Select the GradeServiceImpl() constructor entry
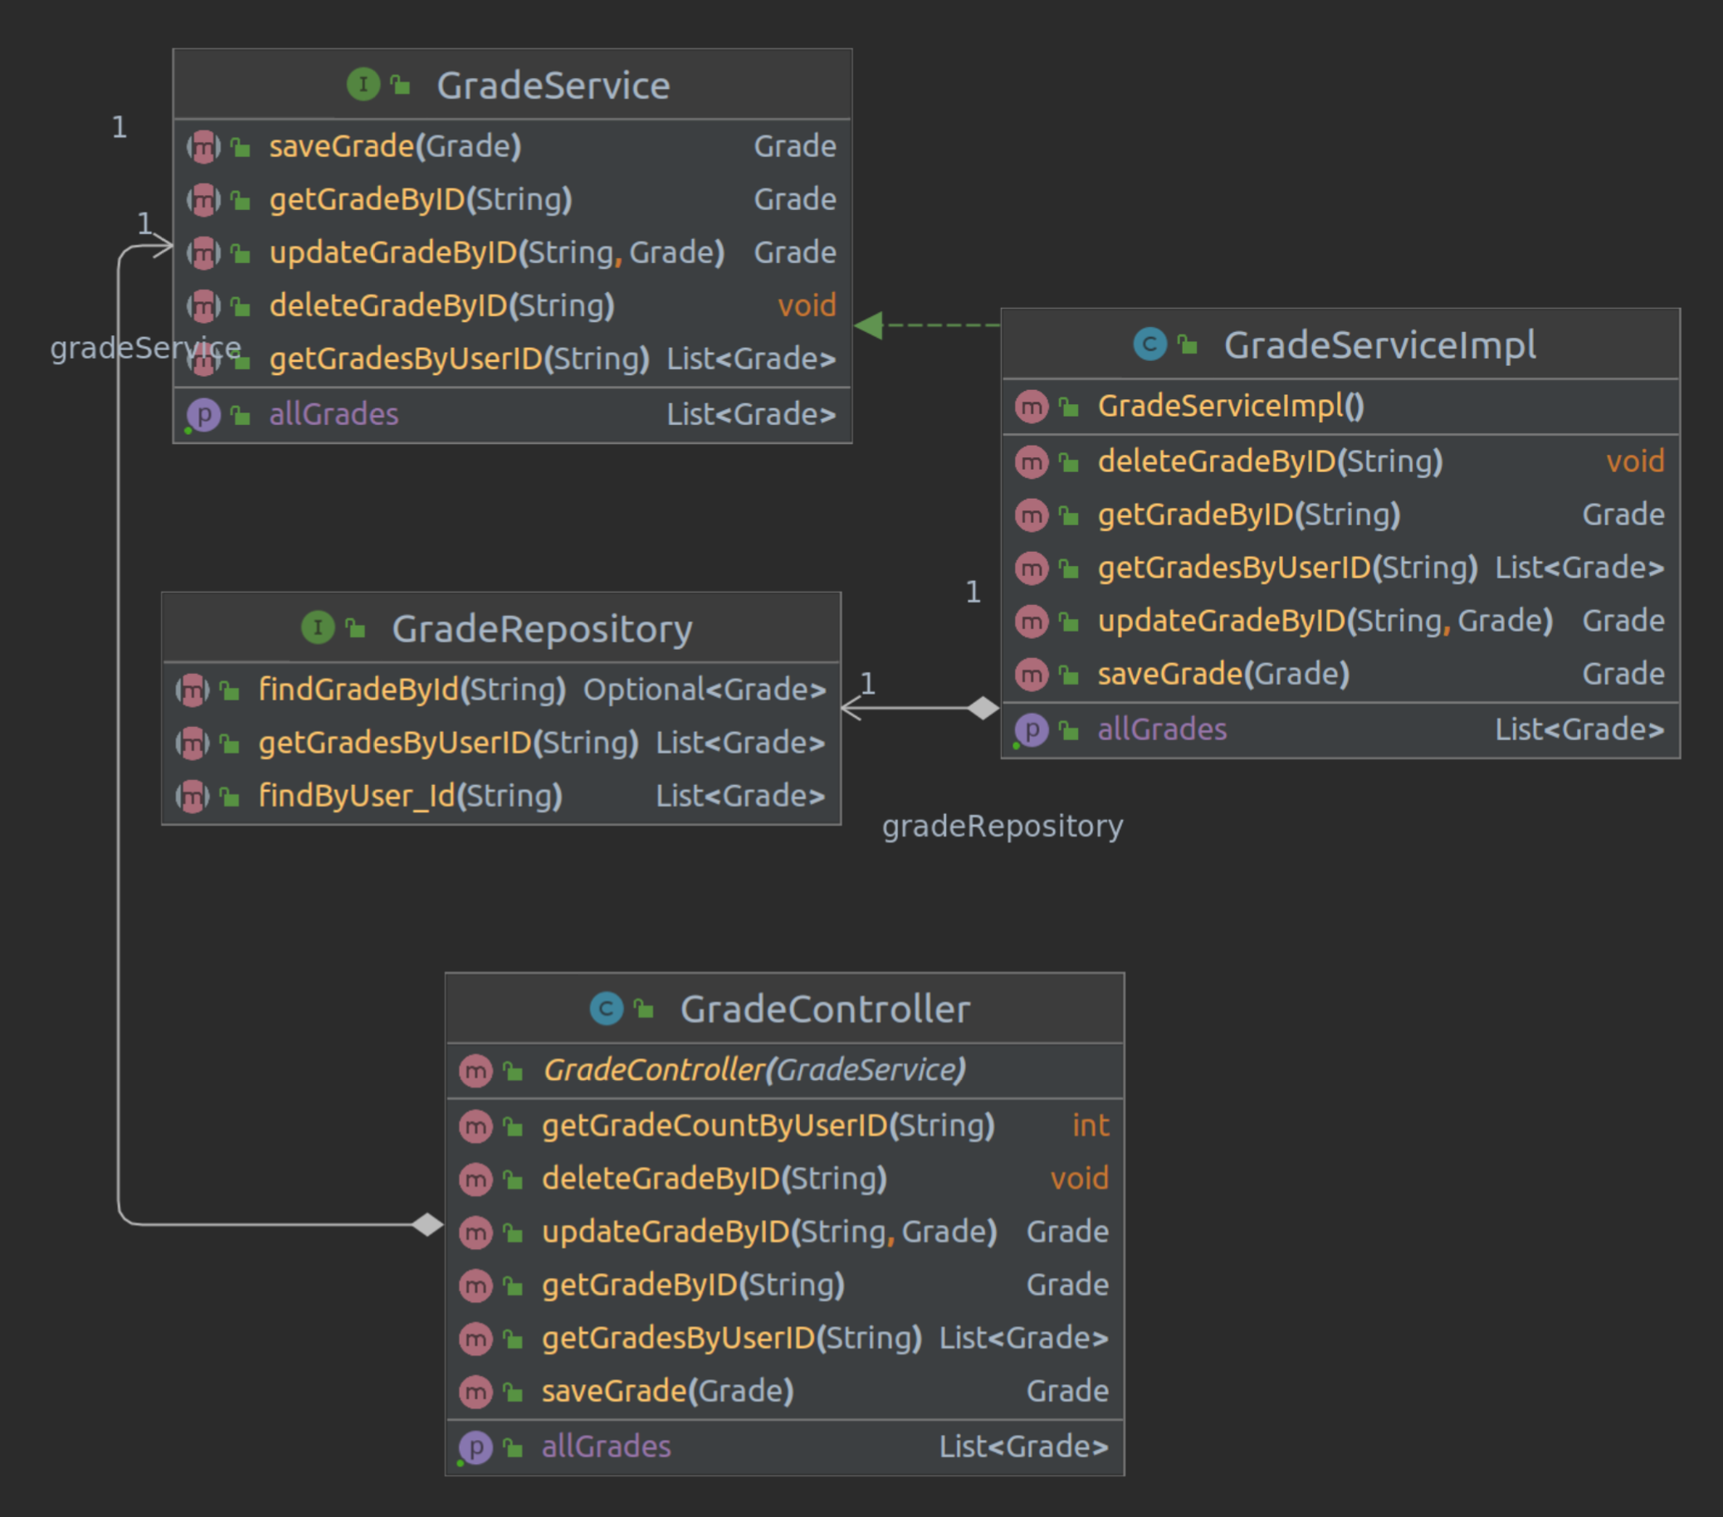Screen dimensions: 1723x1517 pyautogui.click(x=1230, y=406)
